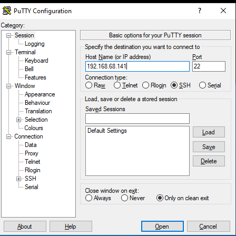
Task: Click the Load button
Action: (209, 132)
